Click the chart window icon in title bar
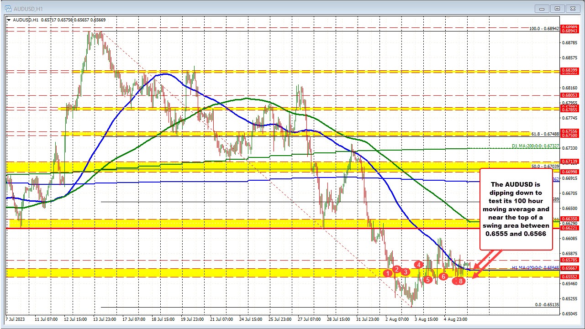585x329 pixels. coord(6,8)
